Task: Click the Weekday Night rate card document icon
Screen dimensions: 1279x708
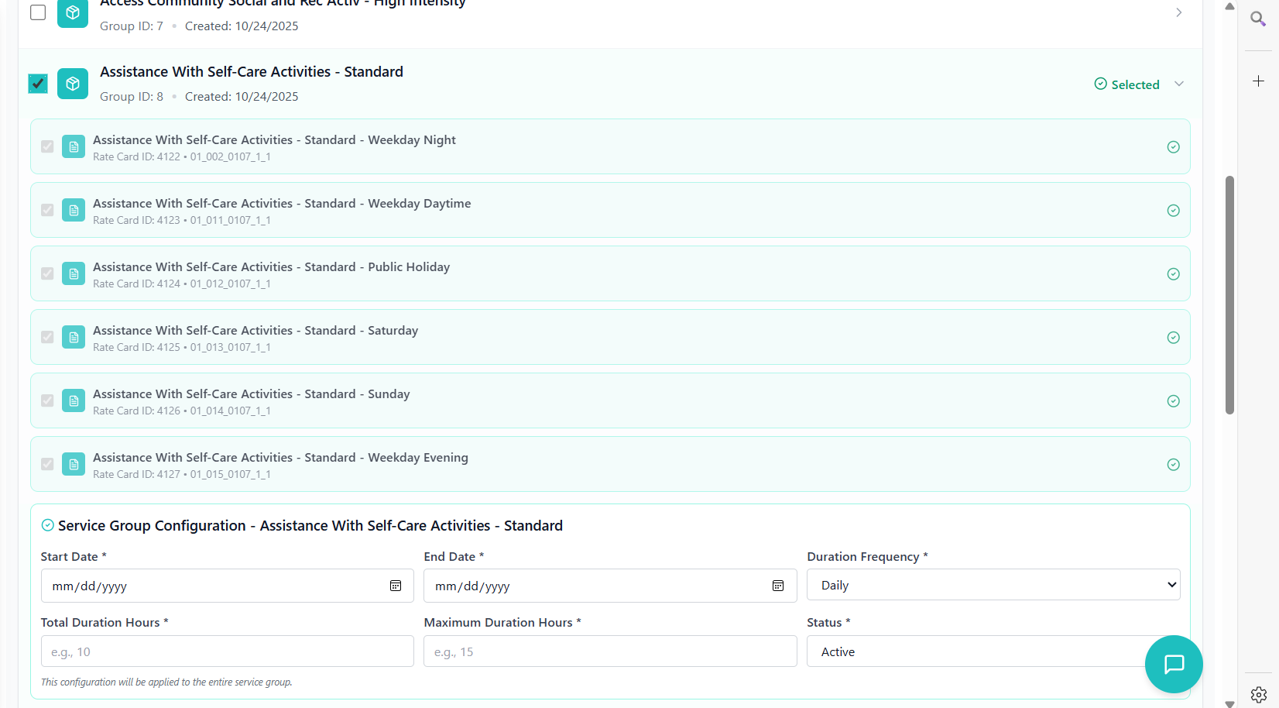Action: pyautogui.click(x=74, y=146)
